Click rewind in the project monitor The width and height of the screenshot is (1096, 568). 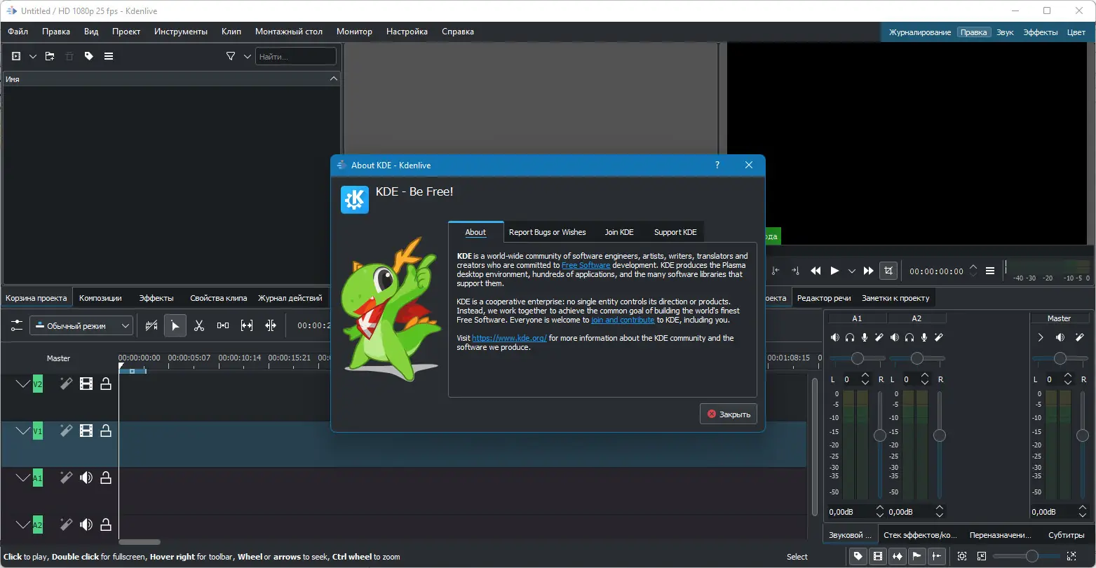click(x=816, y=271)
